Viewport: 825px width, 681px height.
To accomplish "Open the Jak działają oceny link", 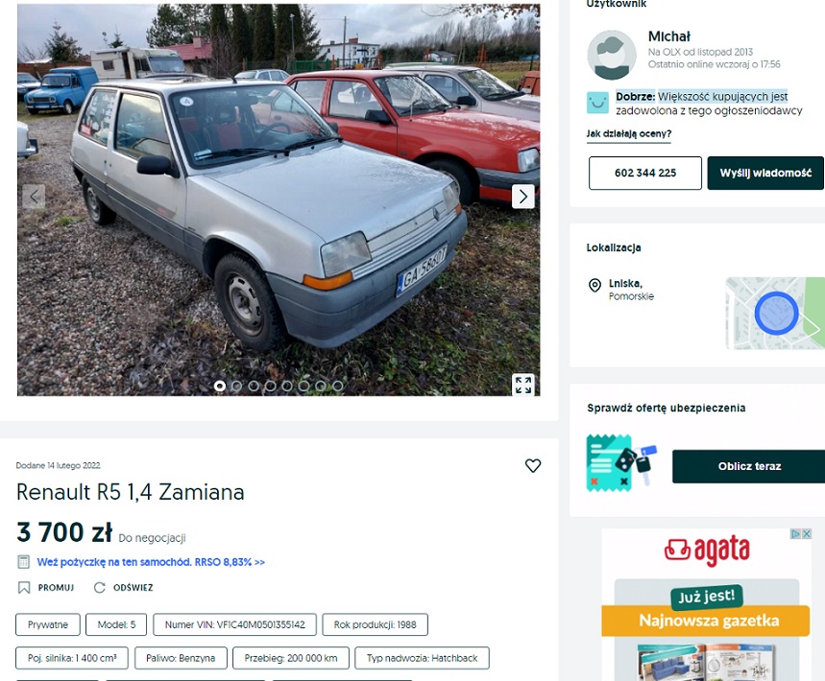I will pyautogui.click(x=629, y=134).
